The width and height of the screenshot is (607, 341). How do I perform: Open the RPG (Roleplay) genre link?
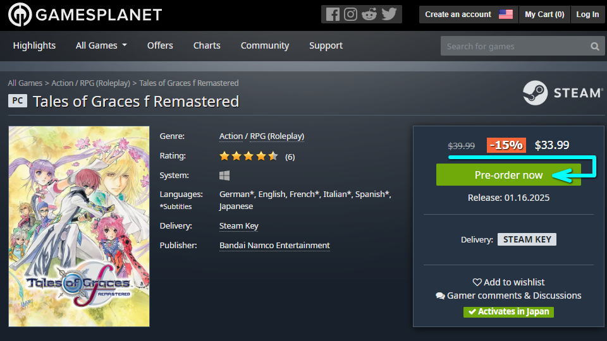(277, 136)
